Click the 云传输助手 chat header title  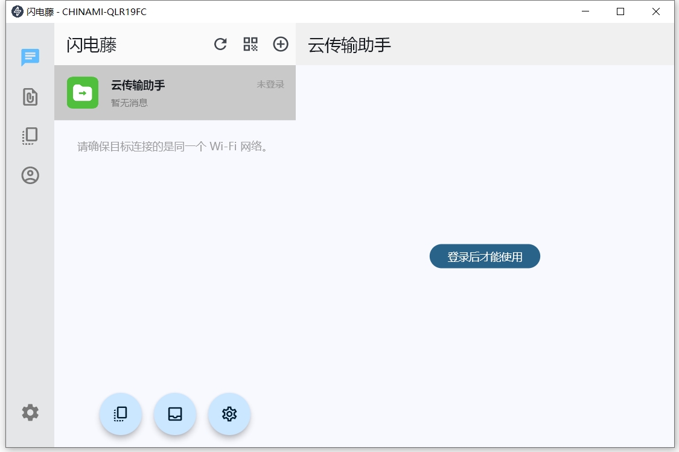349,45
